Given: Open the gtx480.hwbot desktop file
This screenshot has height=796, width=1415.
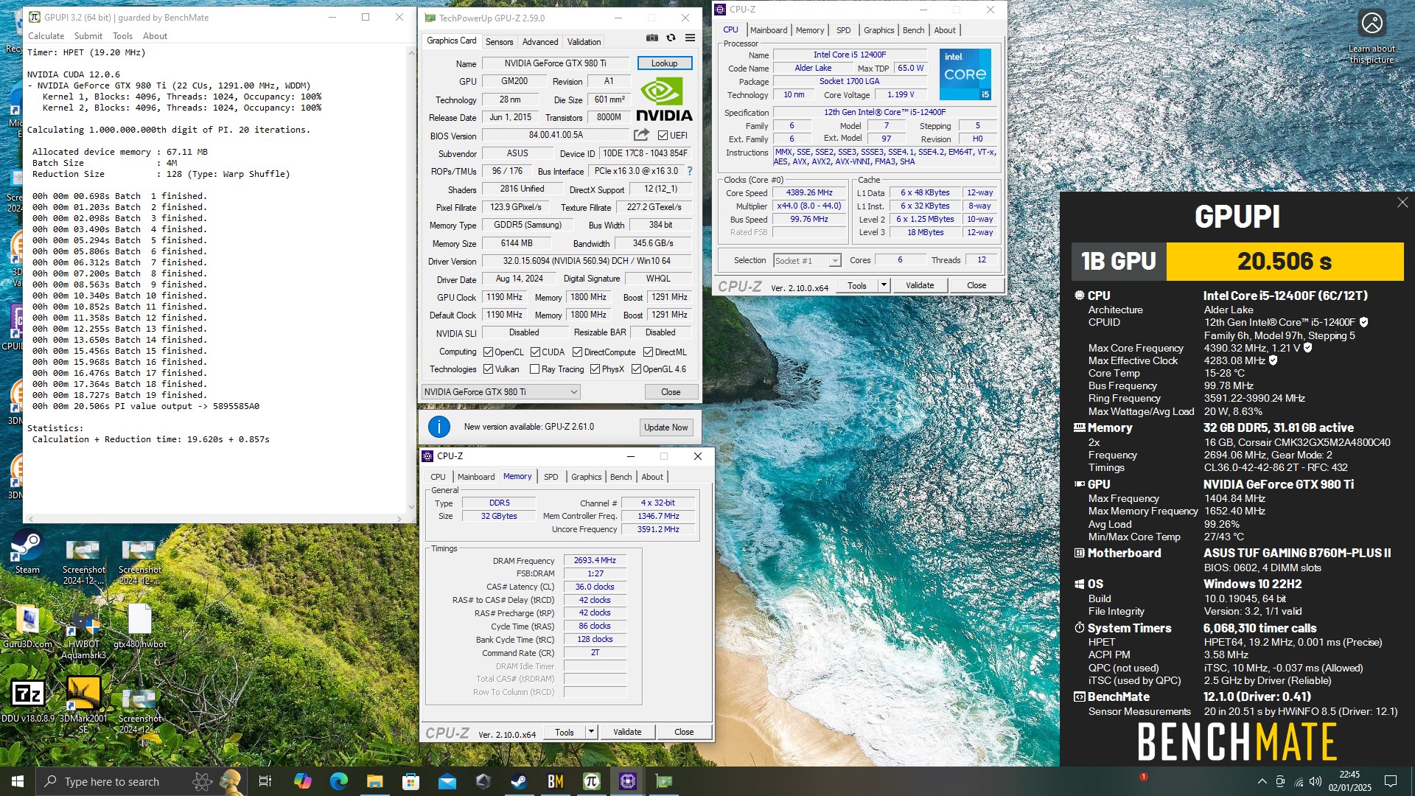Looking at the screenshot, I should point(139,627).
